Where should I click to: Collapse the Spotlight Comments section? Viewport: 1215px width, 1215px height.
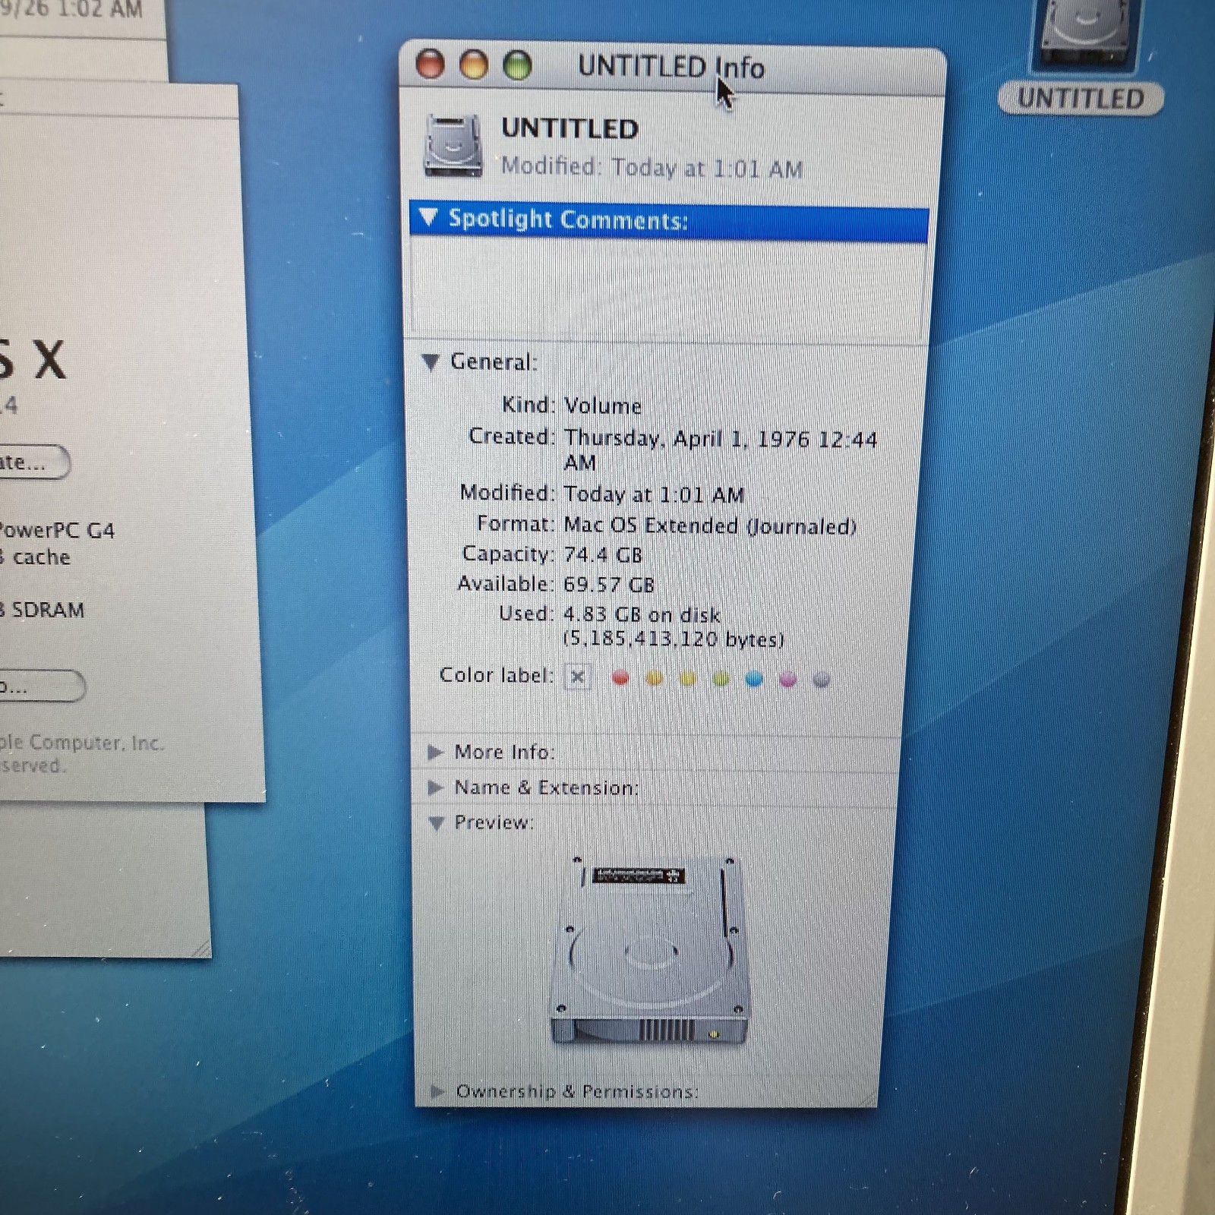point(428,218)
